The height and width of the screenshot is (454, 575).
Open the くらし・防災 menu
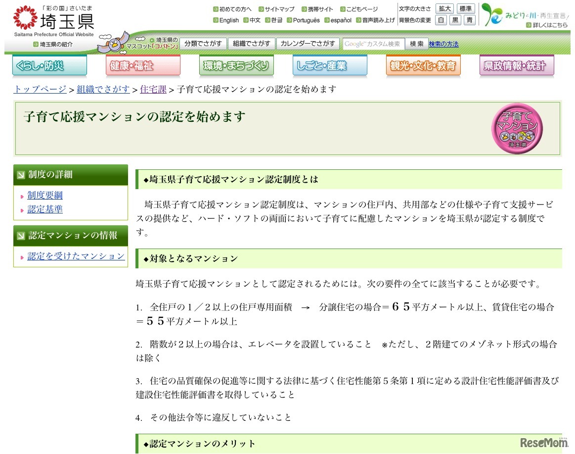[49, 66]
